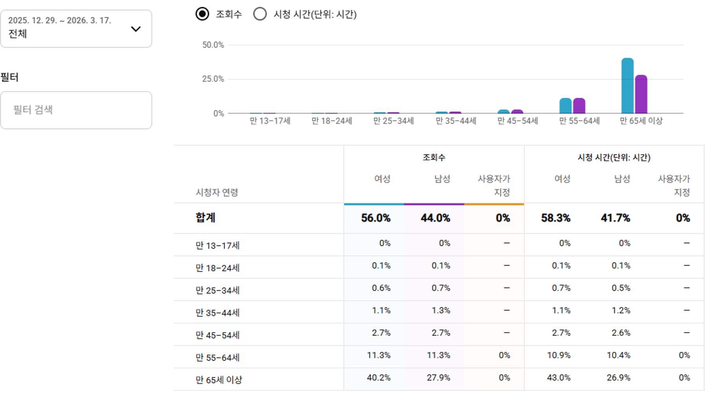Click the 남성 column header under 조회수
This screenshot has width=705, height=399.
442,179
